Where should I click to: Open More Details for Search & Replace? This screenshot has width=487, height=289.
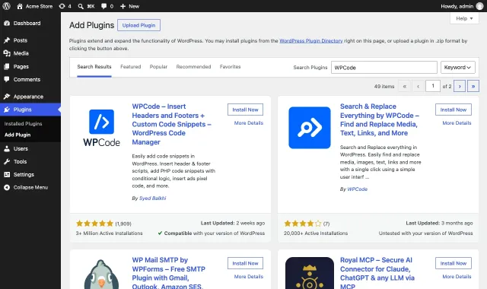[x=457, y=123]
